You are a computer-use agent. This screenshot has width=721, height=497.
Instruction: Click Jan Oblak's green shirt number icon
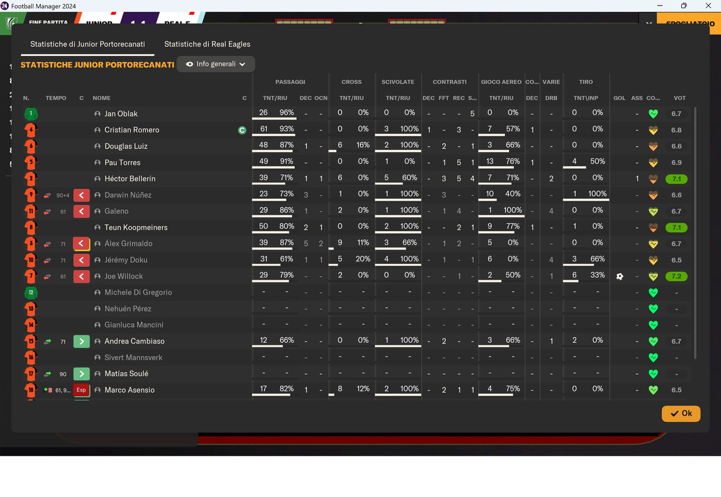(31, 114)
